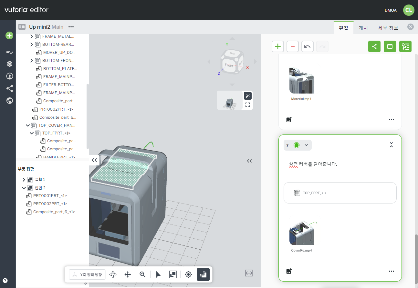Click the undo arrow button
This screenshot has height=288, width=418.
point(308,46)
